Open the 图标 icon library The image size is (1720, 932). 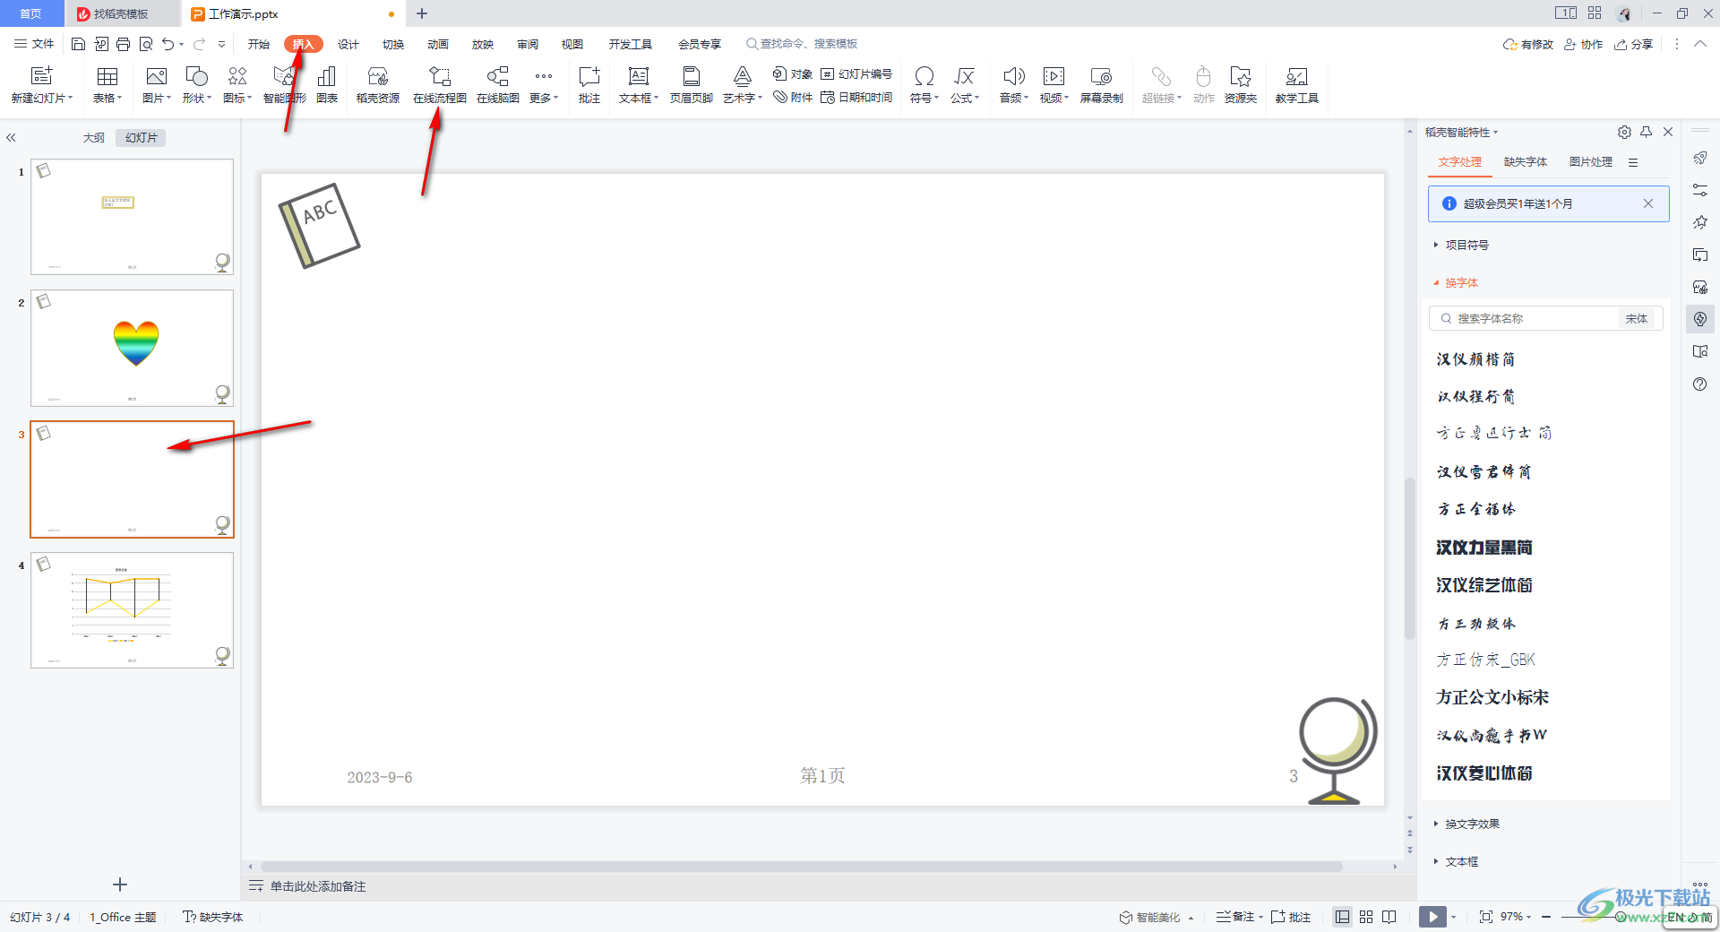[x=237, y=86]
